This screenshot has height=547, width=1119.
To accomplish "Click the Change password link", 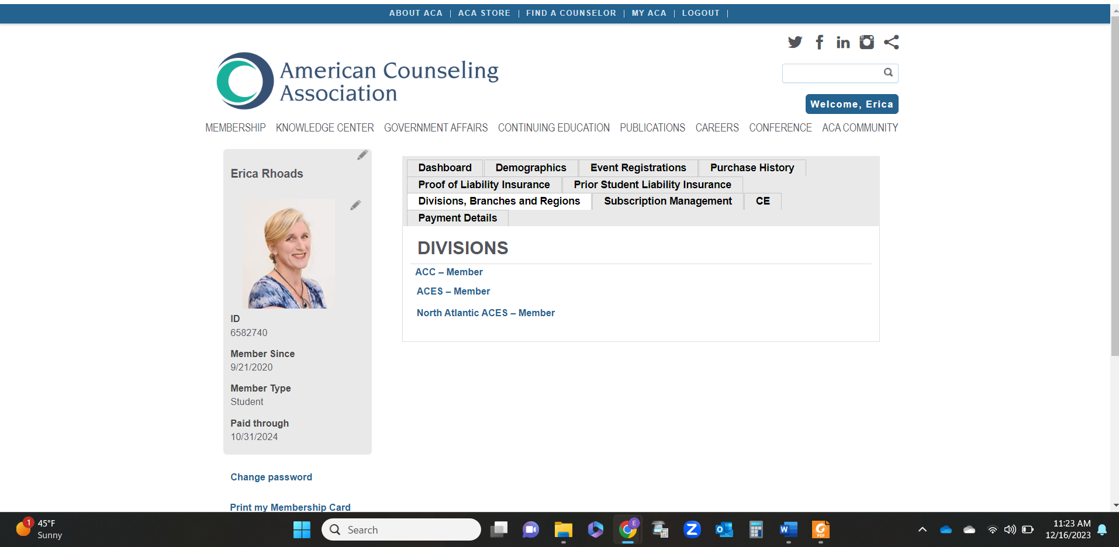I will tap(271, 477).
